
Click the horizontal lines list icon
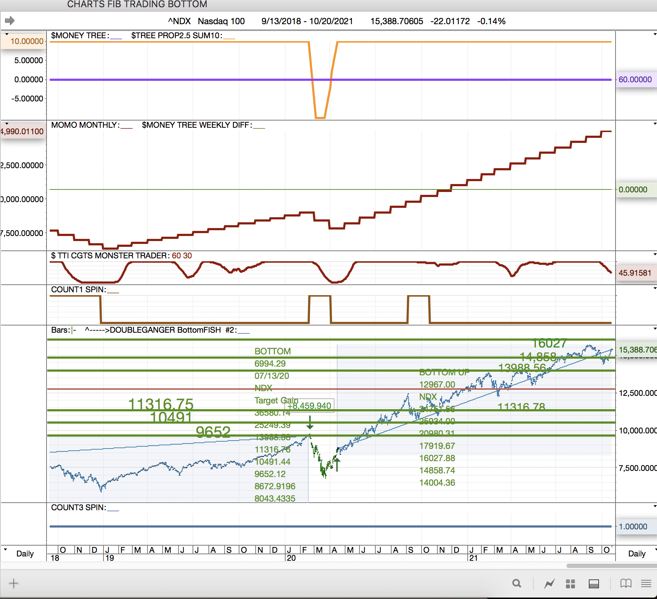tap(646, 583)
